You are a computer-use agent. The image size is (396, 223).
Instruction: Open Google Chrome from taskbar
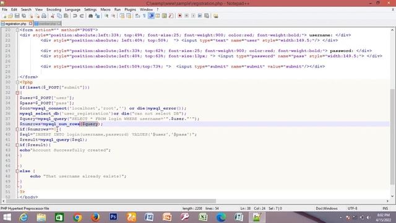tap(77, 217)
